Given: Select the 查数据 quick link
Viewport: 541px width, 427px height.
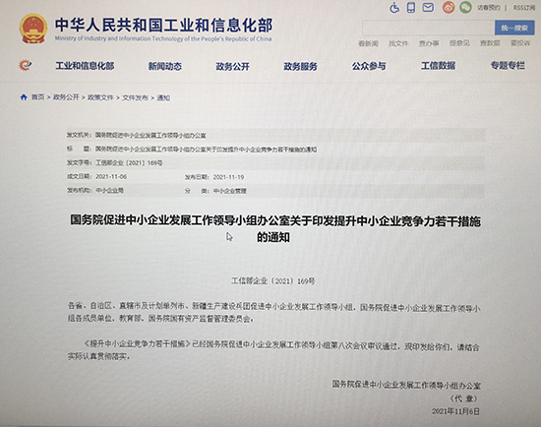Looking at the screenshot, I should pos(490,43).
